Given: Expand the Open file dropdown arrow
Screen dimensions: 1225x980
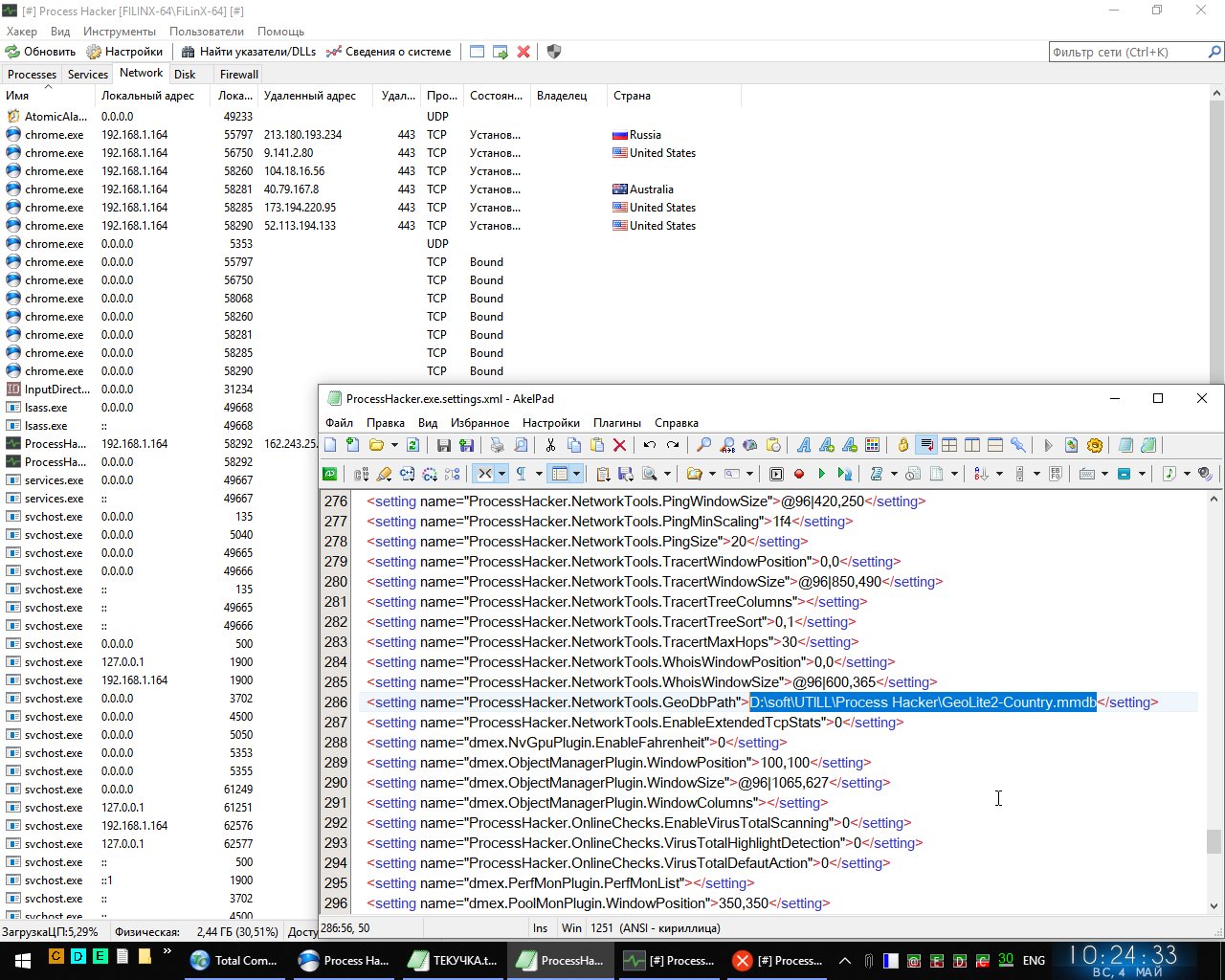Looking at the screenshot, I should pyautogui.click(x=393, y=445).
